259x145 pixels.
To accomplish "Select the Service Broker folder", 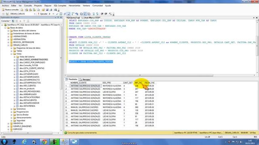I will point(23,115).
